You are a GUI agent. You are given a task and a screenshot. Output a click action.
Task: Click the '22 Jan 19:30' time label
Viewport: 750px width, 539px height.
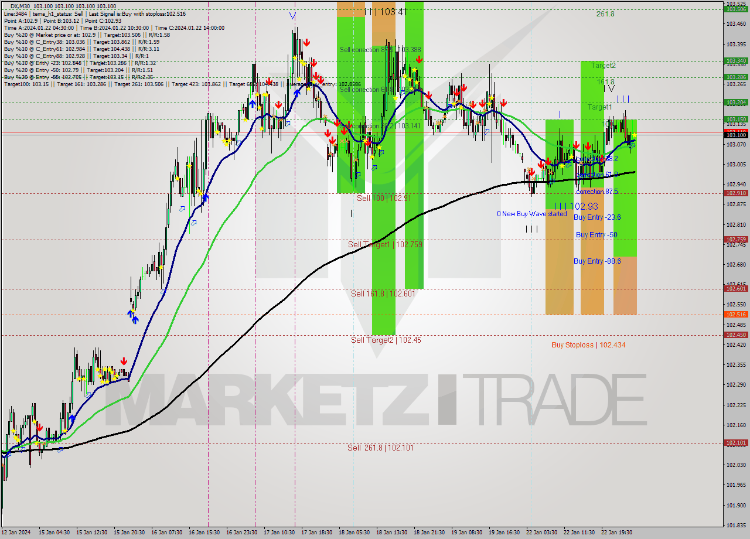tap(616, 533)
